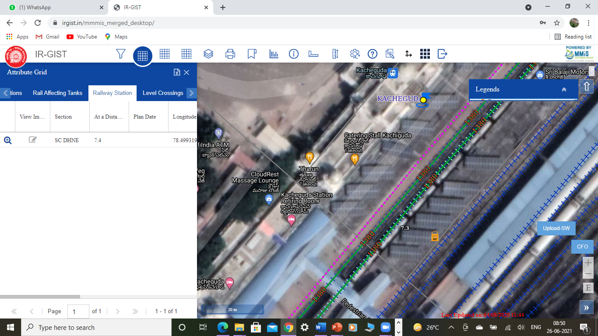Export attribute grid to Excel

(176, 73)
